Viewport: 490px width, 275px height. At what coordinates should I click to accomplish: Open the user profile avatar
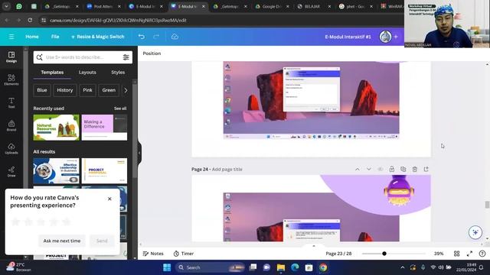[385, 37]
